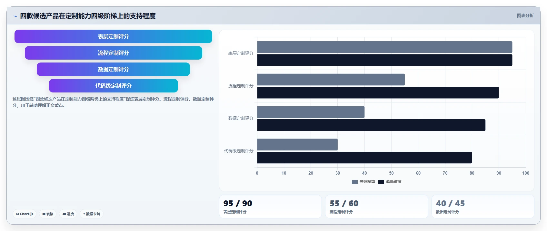
Task: Select the 代码级定制评分 funnel bar
Action: point(113,86)
